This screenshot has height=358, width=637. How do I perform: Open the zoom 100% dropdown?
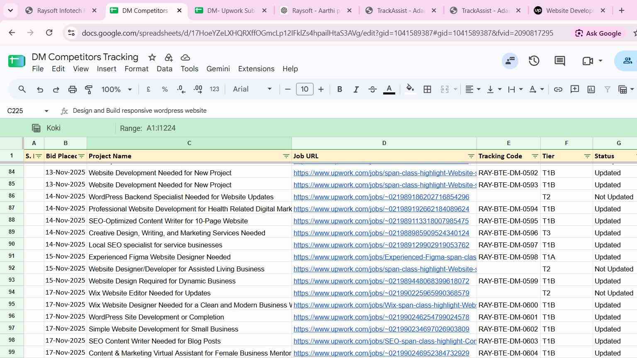coord(117,89)
